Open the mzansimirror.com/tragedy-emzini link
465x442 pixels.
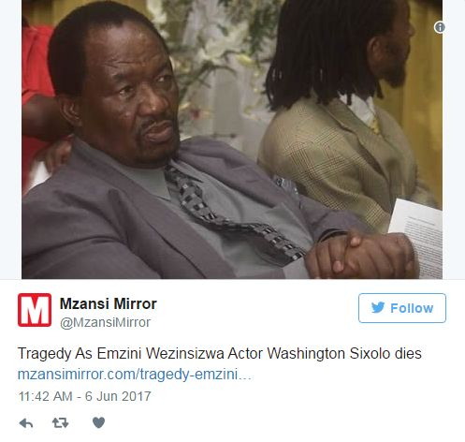click(x=135, y=375)
